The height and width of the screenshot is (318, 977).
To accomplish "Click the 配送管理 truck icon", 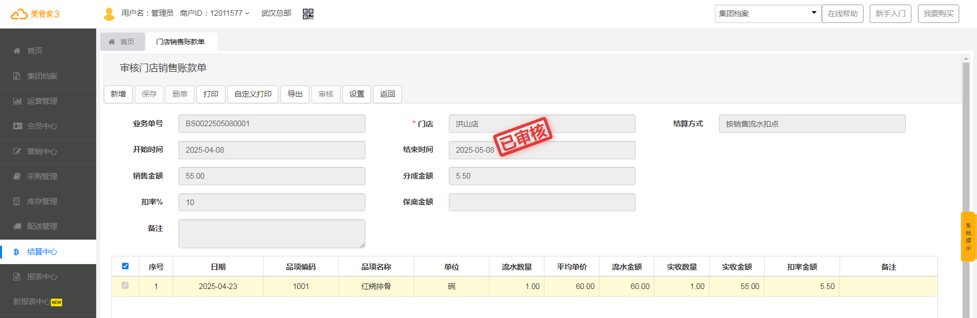I will [x=17, y=226].
